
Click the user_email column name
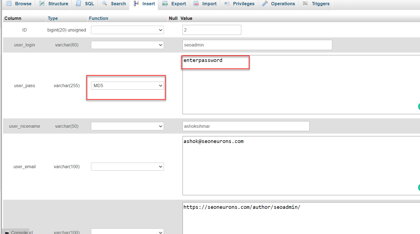point(24,167)
